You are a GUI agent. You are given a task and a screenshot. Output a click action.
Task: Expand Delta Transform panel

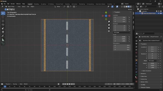[x=147, y=71]
